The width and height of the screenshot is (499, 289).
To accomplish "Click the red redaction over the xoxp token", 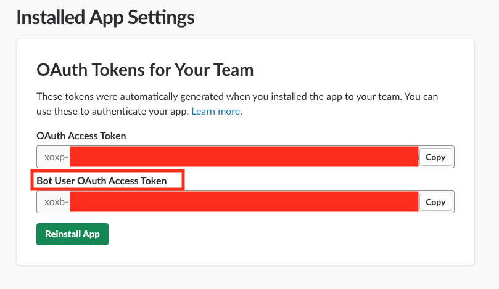I will [244, 157].
